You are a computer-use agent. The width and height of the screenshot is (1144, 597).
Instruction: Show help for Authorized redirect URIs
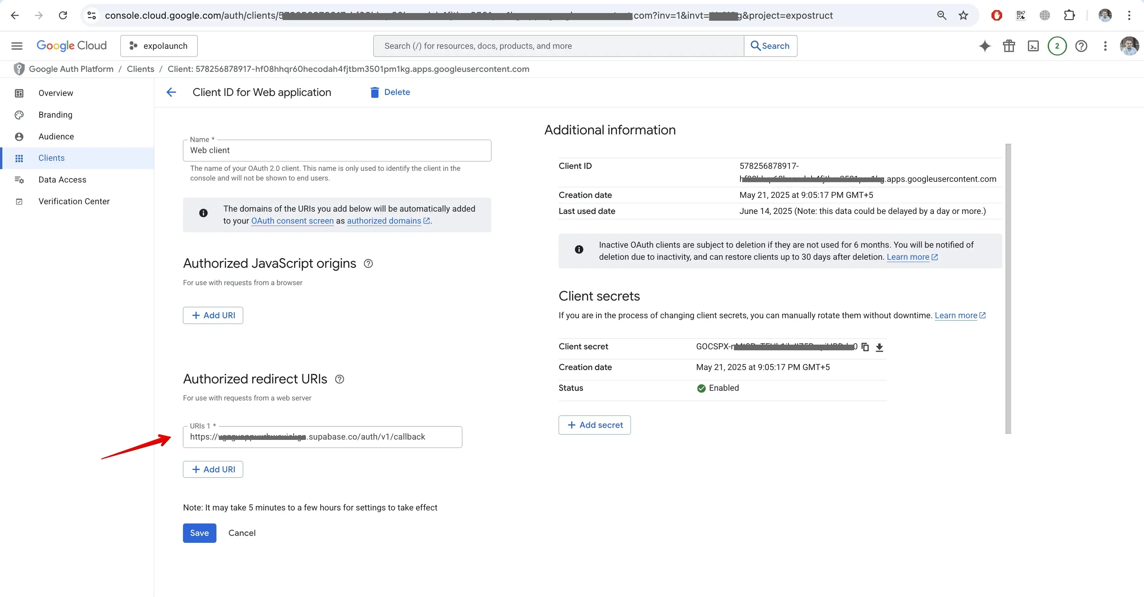(339, 379)
